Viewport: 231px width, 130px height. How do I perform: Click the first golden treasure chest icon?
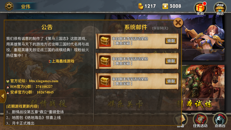coord(105,41)
